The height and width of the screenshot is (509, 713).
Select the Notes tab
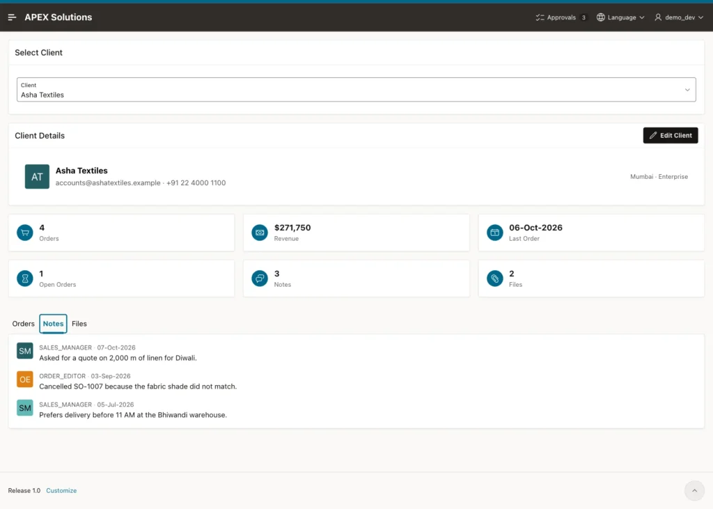53,324
